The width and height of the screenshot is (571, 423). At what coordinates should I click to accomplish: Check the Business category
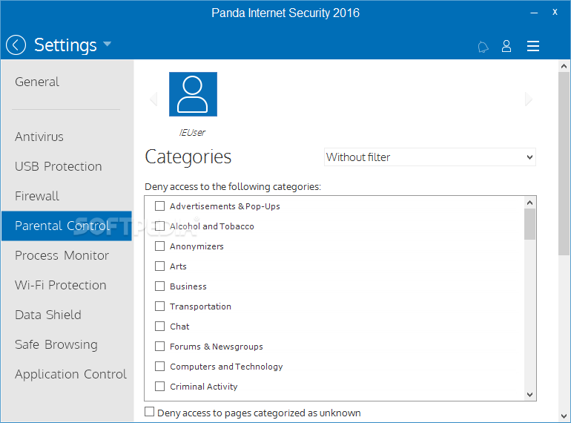[159, 286]
